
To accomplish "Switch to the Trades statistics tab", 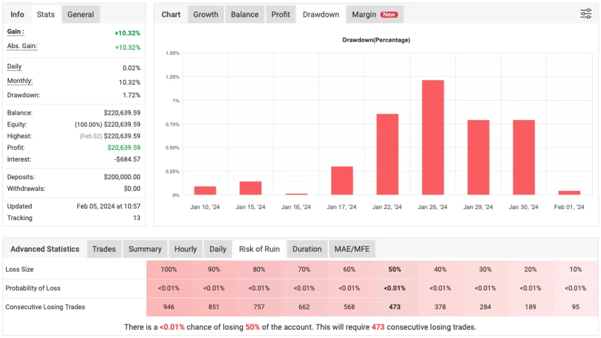I will pos(104,249).
